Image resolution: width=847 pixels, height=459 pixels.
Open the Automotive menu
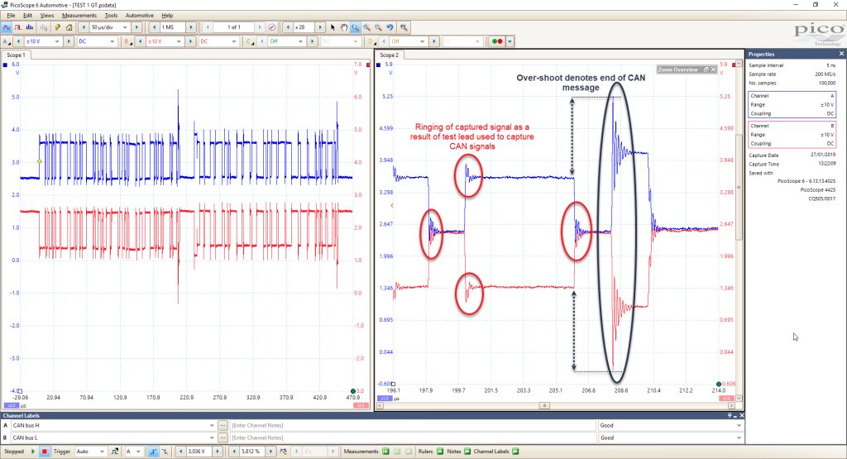[x=139, y=15]
